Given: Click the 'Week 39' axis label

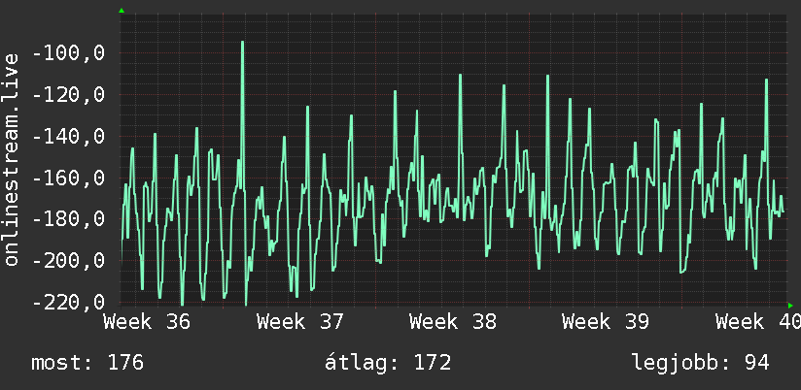Looking at the screenshot, I should tap(606, 322).
